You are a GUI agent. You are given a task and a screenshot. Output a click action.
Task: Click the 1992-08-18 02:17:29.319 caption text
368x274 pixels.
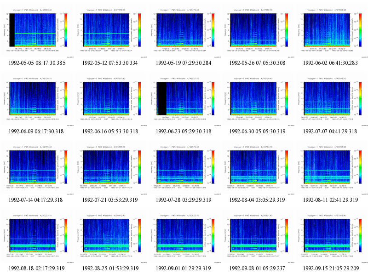point(37,268)
